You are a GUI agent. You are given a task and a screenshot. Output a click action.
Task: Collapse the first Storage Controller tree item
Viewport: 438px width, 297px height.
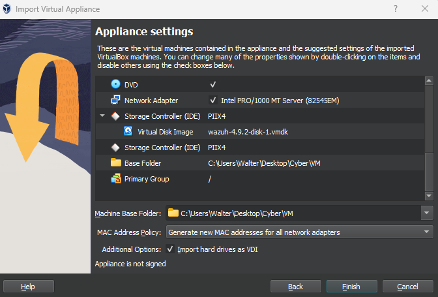click(x=102, y=116)
